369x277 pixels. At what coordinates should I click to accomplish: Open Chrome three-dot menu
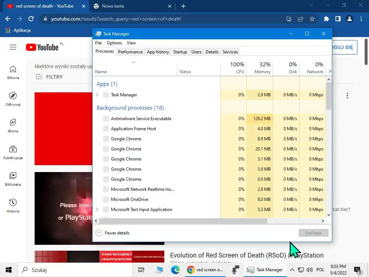[x=361, y=19]
